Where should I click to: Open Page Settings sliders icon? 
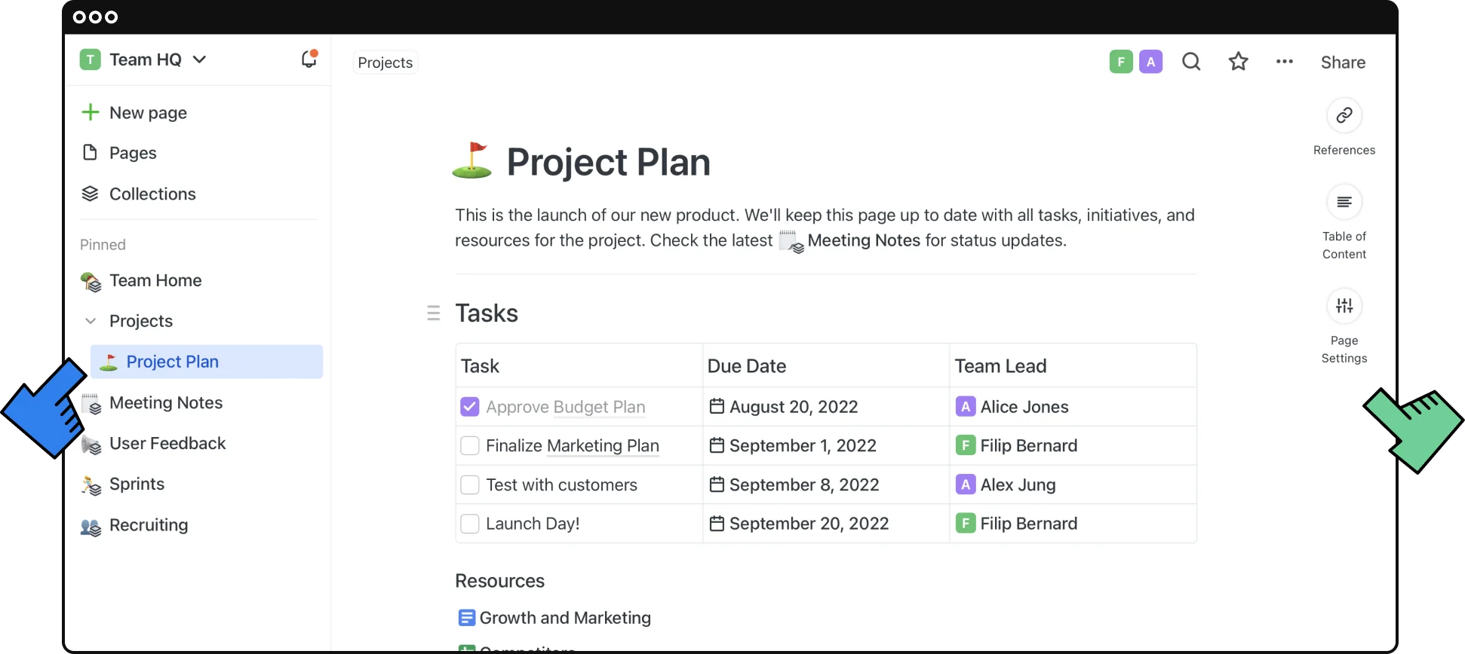pos(1344,306)
